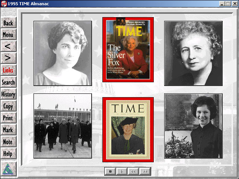This screenshot has height=179, width=239.
Task: Click the Back button in sidebar
Action: (8, 23)
